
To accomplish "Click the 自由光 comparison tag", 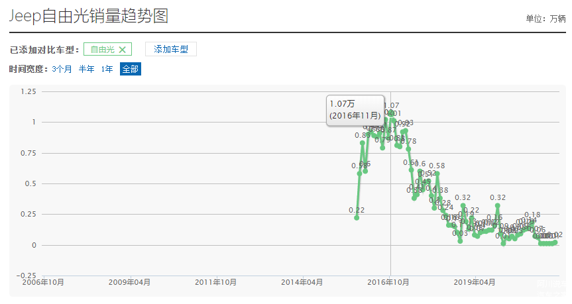I will (x=102, y=50).
